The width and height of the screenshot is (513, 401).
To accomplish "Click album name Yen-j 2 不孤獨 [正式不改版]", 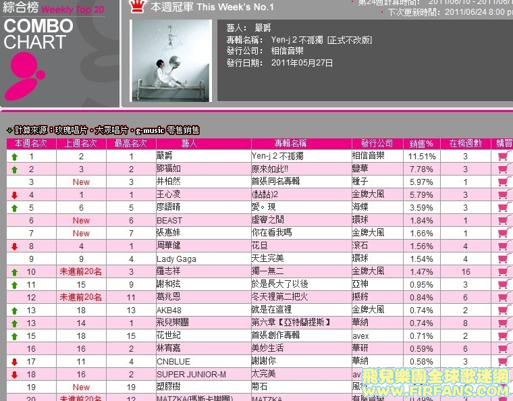I will 321,40.
